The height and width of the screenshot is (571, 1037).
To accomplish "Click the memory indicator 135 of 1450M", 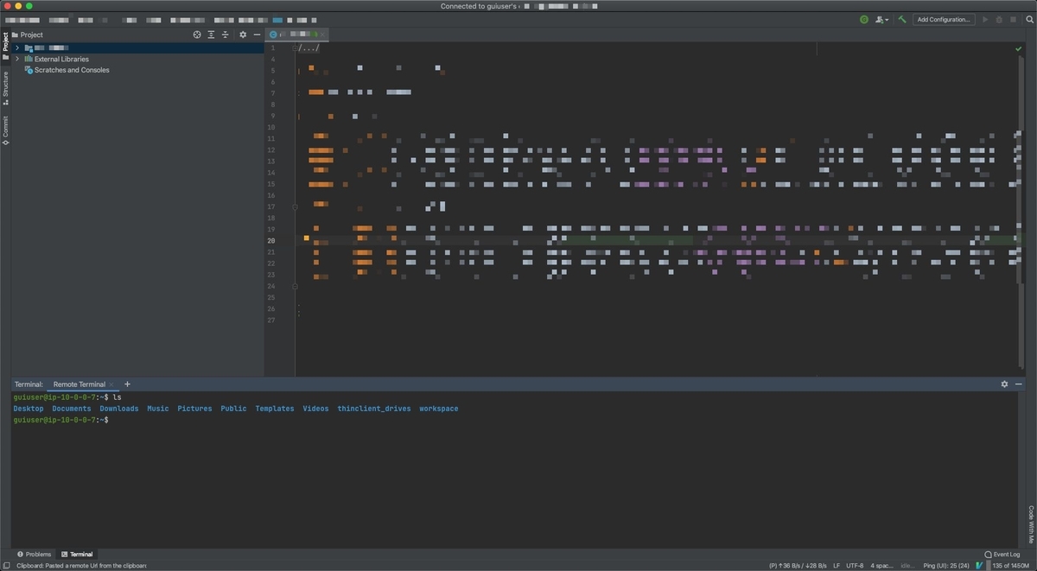I will pyautogui.click(x=1012, y=566).
